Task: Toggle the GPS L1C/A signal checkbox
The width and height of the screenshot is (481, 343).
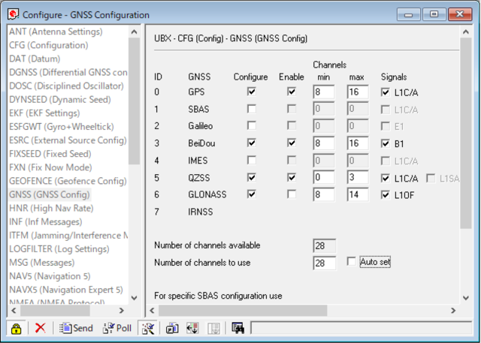Action: click(386, 92)
